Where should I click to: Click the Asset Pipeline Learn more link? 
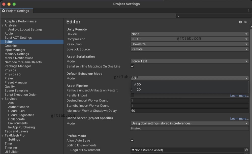[239, 96]
